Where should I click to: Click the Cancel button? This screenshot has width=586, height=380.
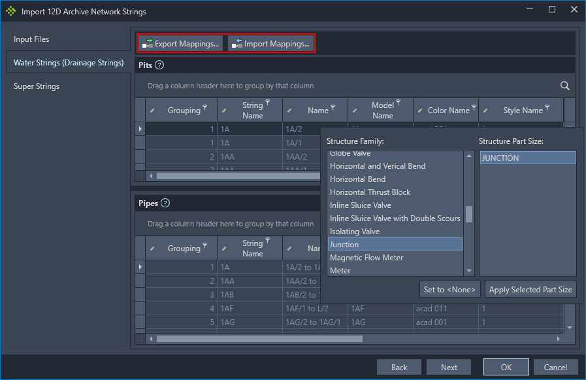555,368
